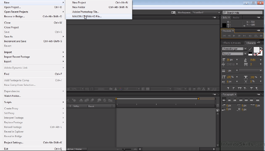Screen dimensions: 265x151
Task: Click the Take Snapshot camera icon
Action: [111, 89]
